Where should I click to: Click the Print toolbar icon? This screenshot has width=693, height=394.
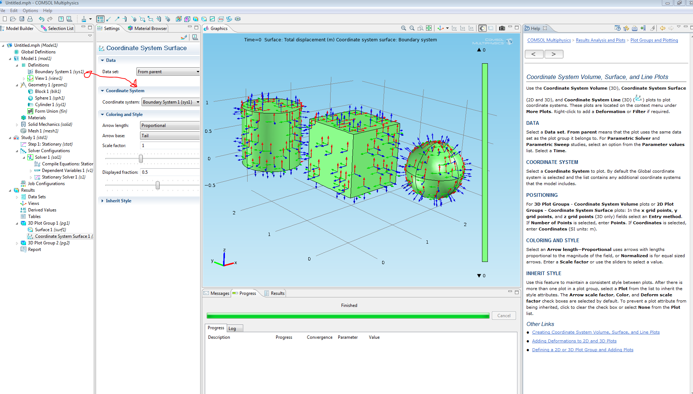pos(30,19)
